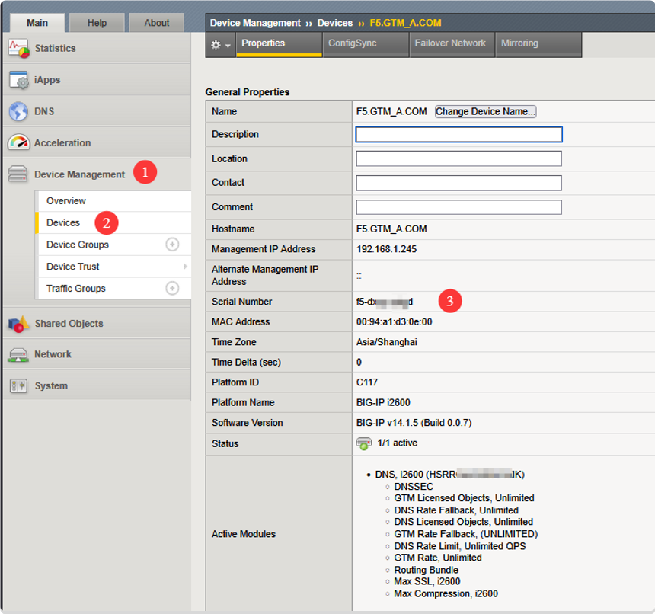Click the DNSSEC module entry
This screenshot has width=655, height=614.
414,487
